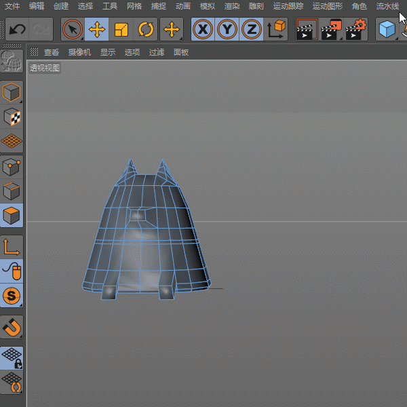The image size is (407, 407).
Task: Open viewport 查看 menu
Action: pyautogui.click(x=52, y=52)
